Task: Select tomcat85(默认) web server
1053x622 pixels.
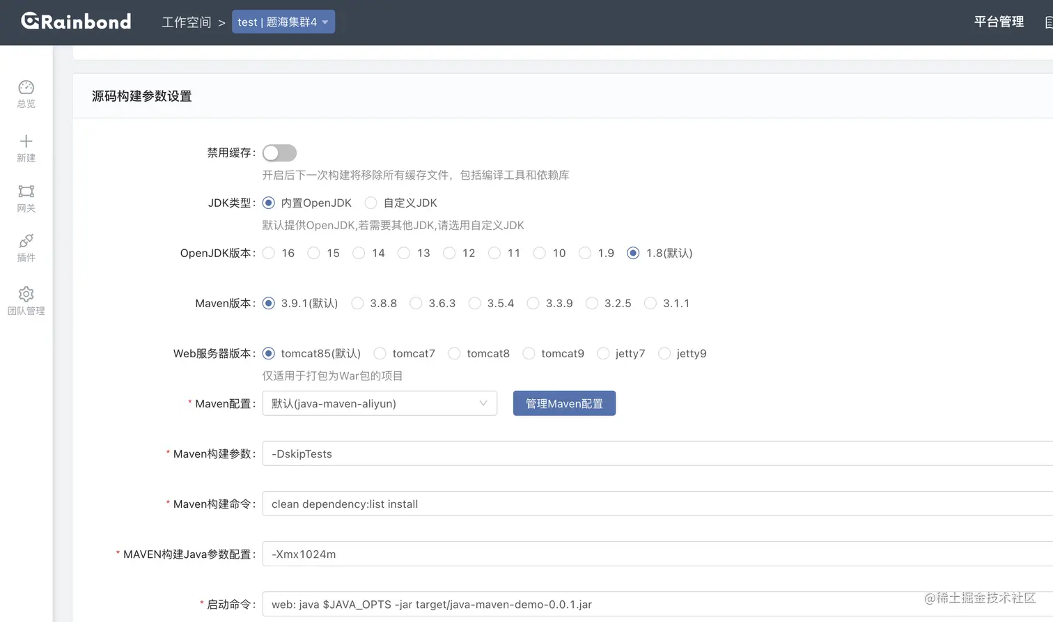Action: click(x=268, y=353)
